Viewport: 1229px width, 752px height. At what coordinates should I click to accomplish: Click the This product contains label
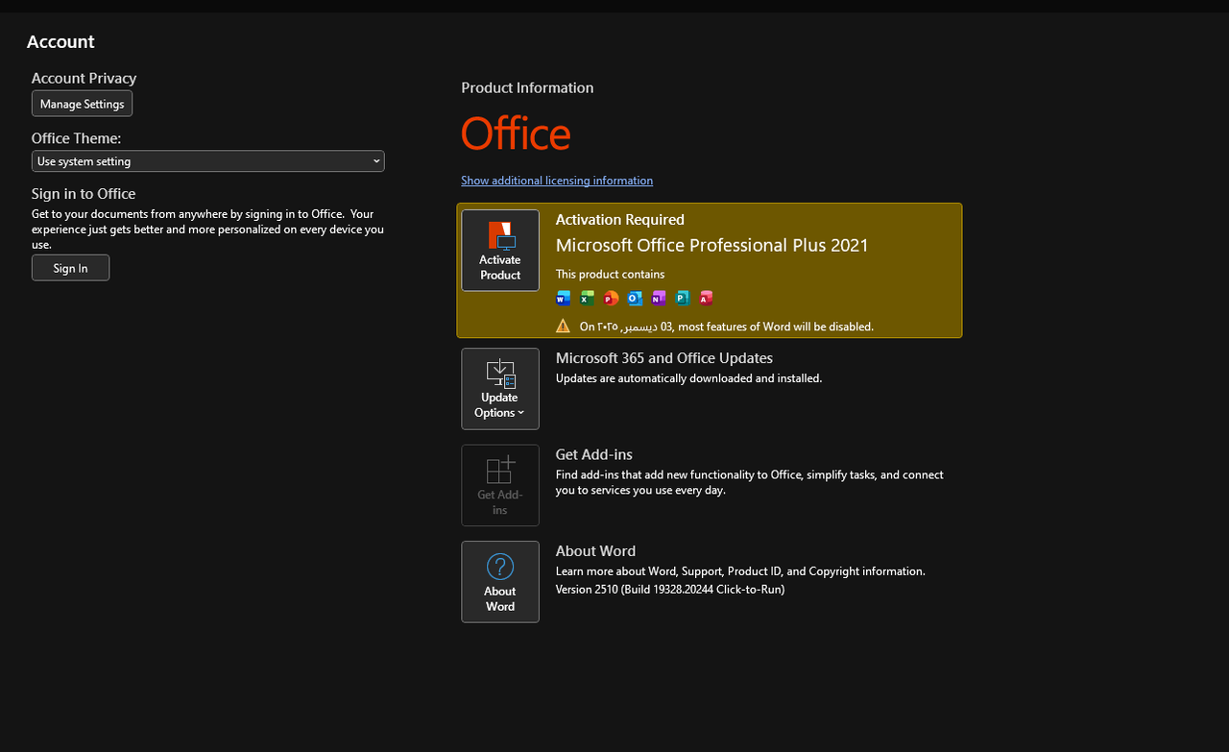[x=611, y=275]
